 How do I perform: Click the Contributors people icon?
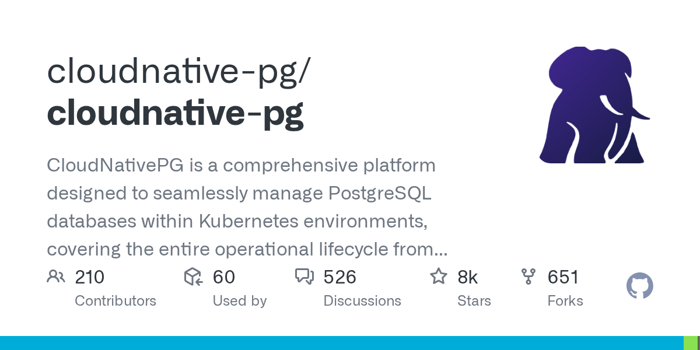click(x=56, y=276)
